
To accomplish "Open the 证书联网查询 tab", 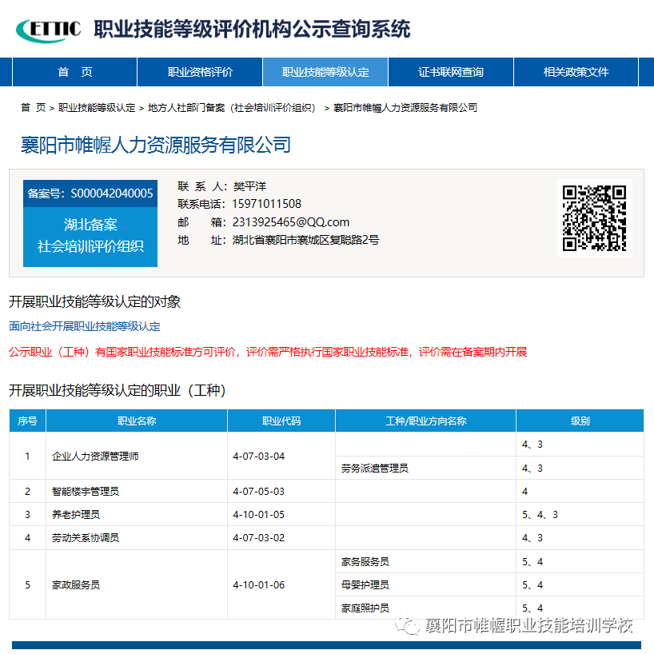I will point(451,72).
